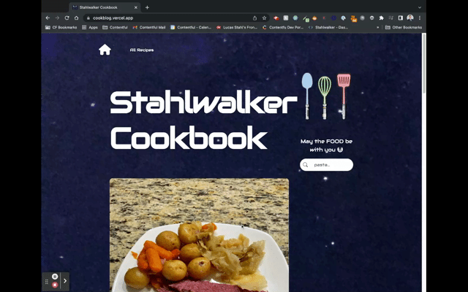Open the media control music-note icon

[390, 18]
